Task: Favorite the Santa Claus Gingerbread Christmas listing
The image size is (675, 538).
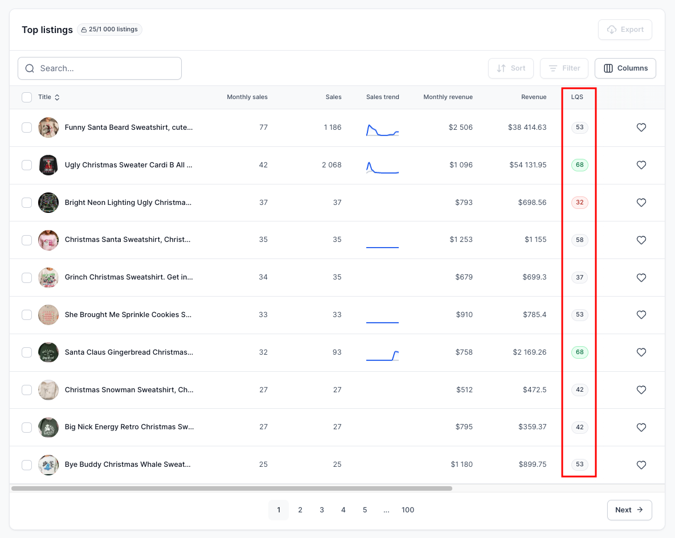Action: pos(641,352)
